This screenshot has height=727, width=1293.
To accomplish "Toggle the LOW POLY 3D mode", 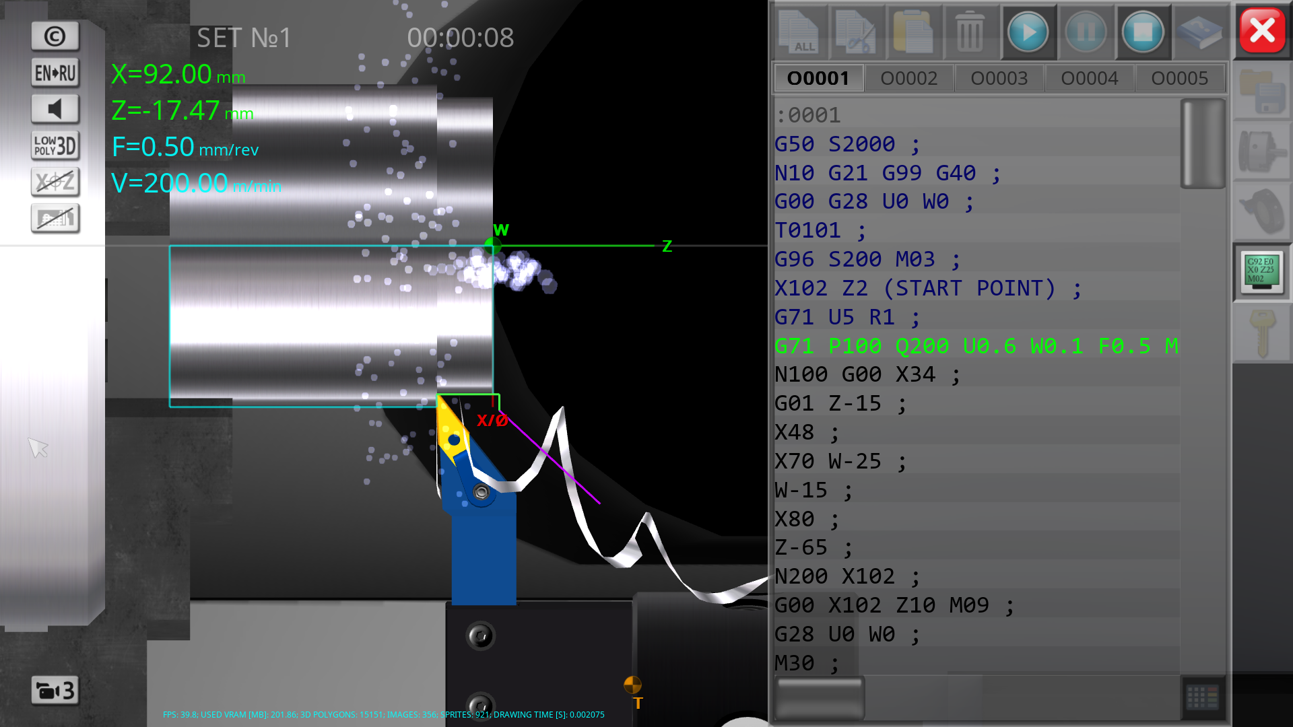I will [x=55, y=145].
